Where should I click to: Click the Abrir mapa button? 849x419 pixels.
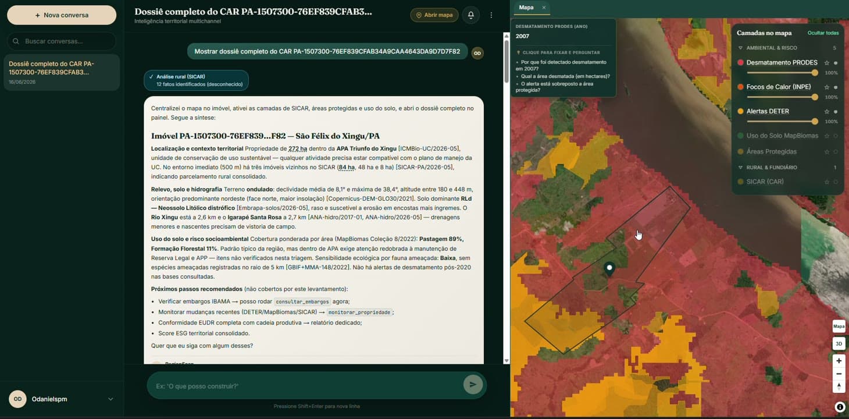(434, 15)
